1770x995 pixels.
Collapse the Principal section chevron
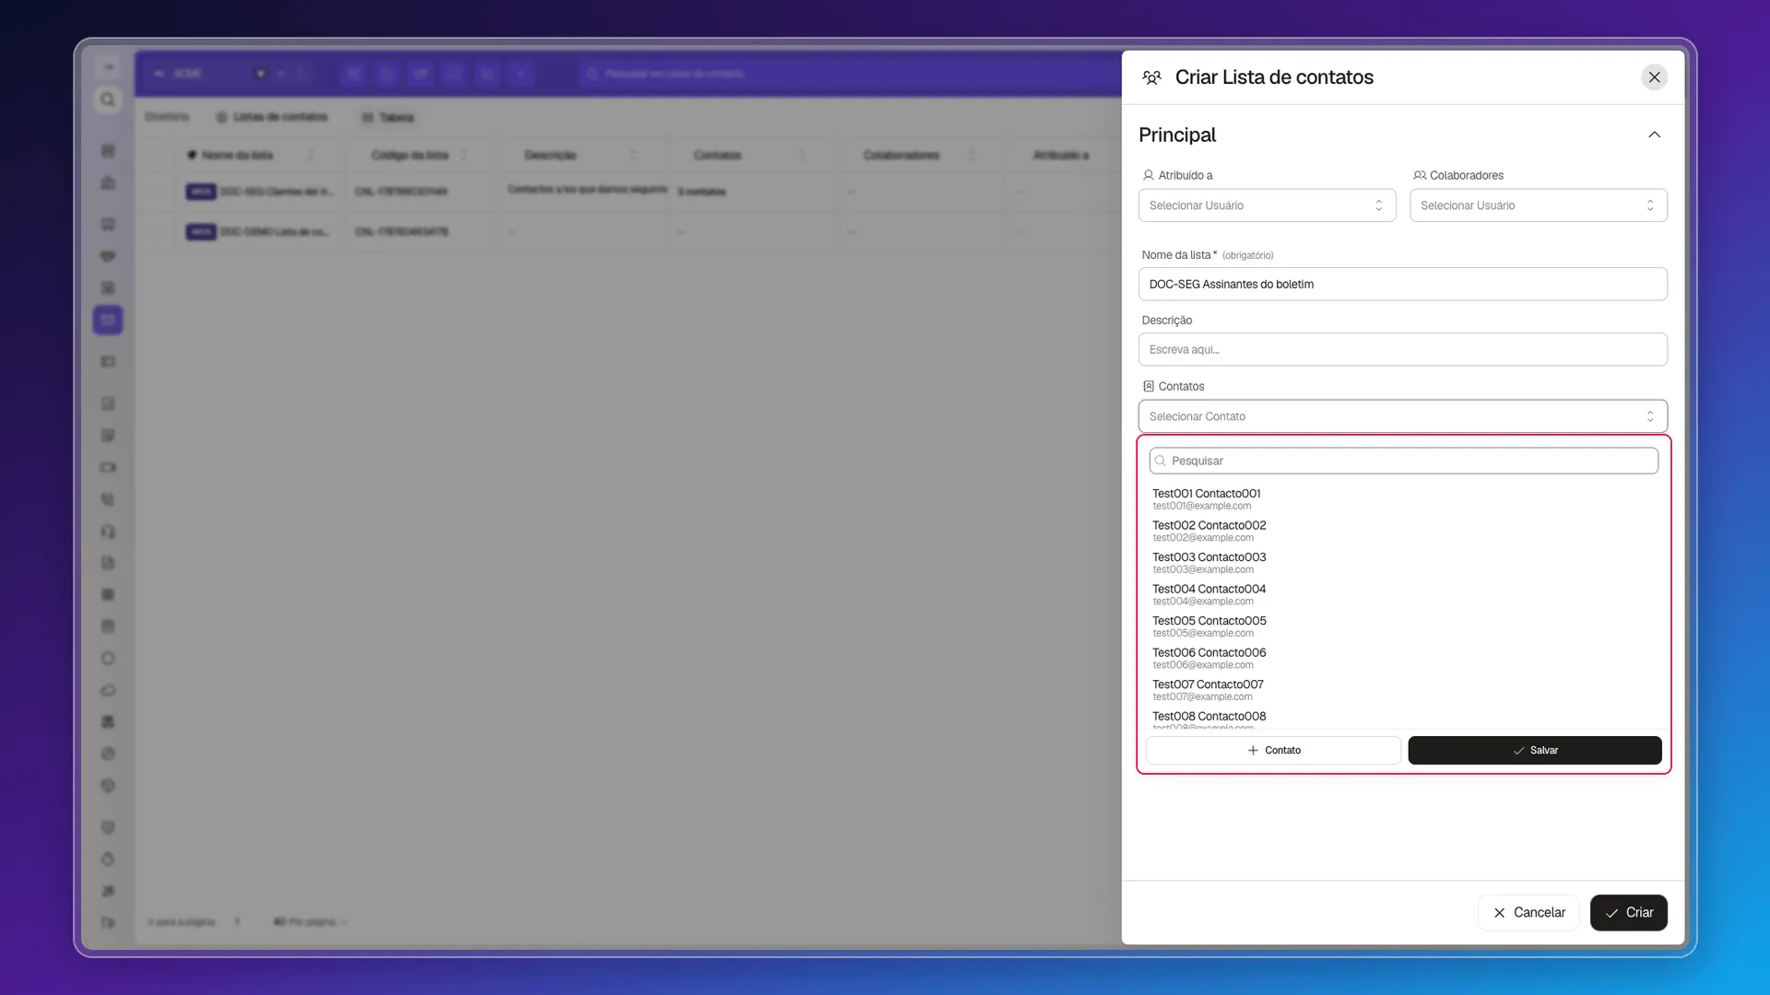1654,135
